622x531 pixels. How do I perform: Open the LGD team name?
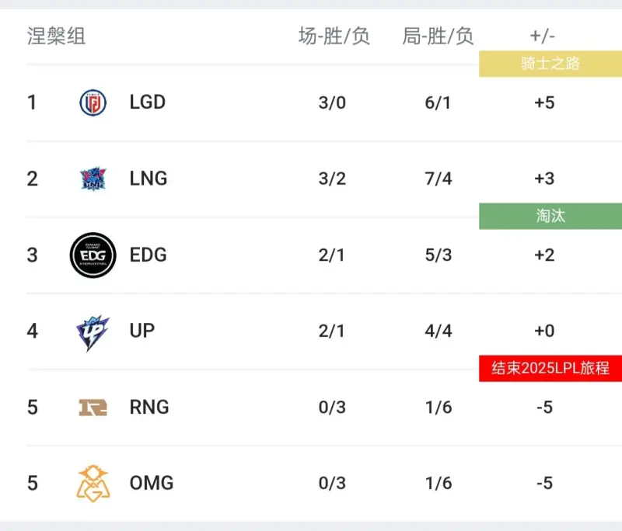click(148, 102)
